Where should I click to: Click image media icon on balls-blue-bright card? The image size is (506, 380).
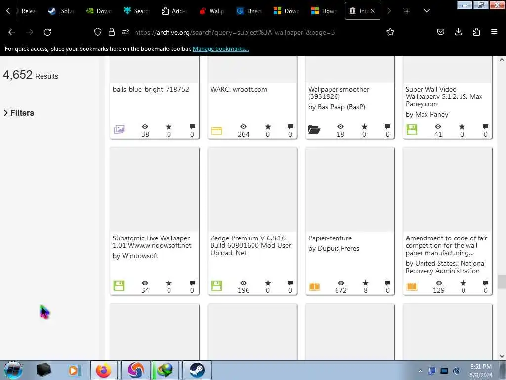click(x=119, y=129)
